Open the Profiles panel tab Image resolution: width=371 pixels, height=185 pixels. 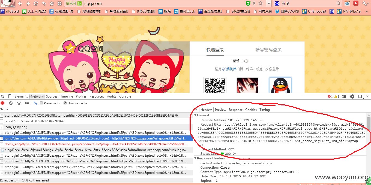(x=81, y=96)
